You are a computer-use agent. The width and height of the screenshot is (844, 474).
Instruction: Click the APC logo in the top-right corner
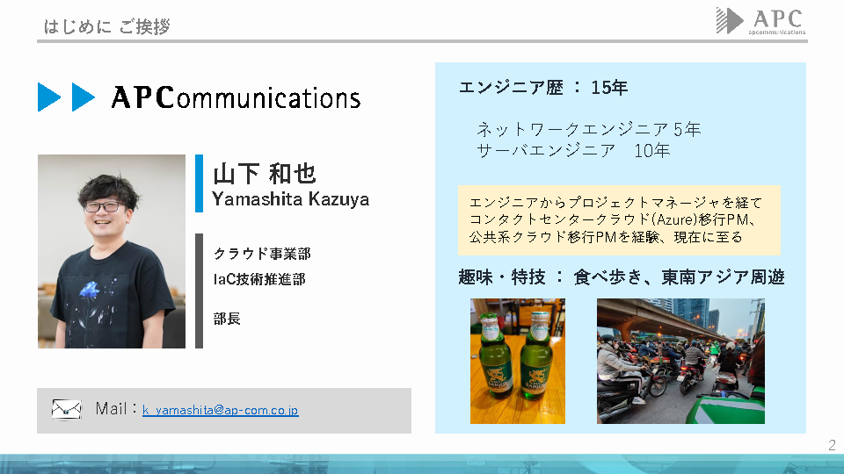[760, 20]
